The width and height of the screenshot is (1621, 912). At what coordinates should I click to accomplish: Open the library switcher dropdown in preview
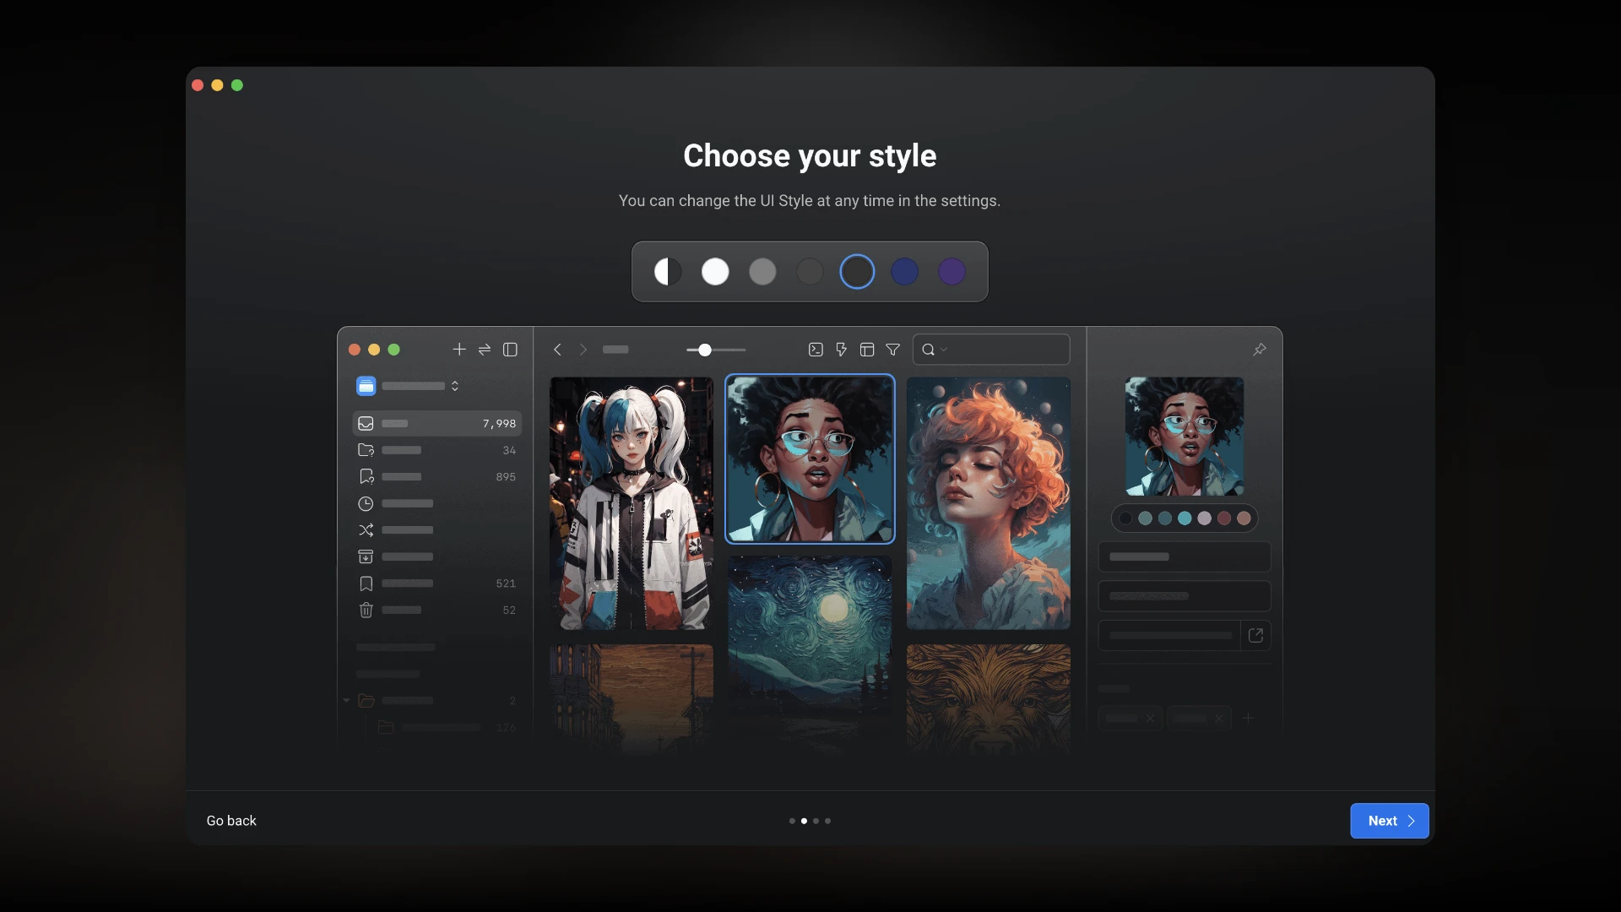pos(454,386)
